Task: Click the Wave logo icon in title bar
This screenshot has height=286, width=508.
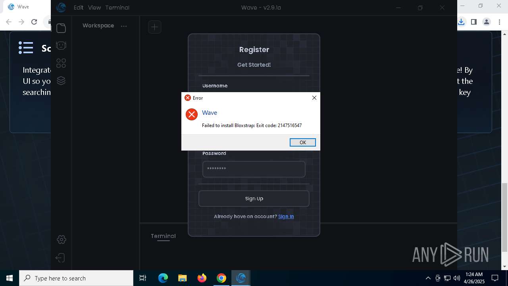Action: pos(61,8)
